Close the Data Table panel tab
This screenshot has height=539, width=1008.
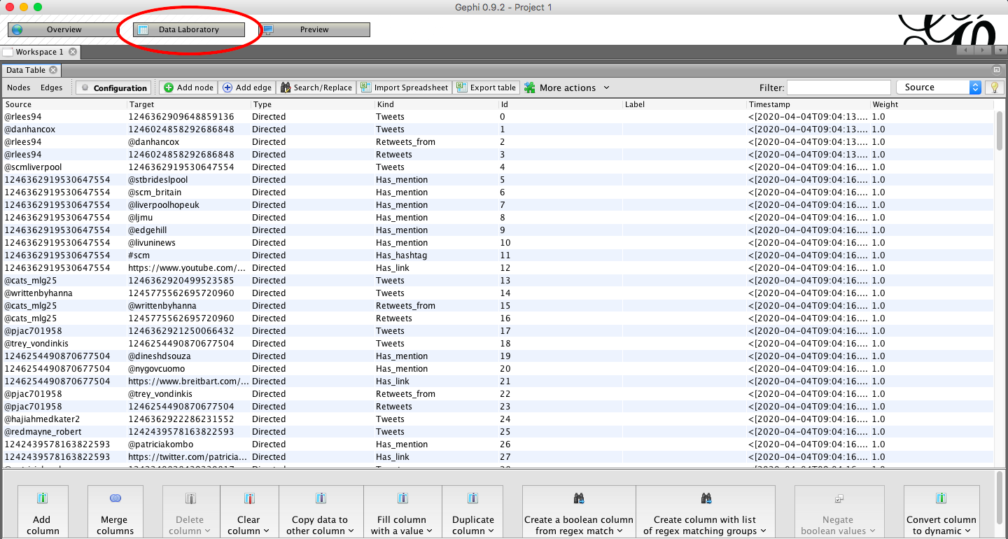coord(53,70)
